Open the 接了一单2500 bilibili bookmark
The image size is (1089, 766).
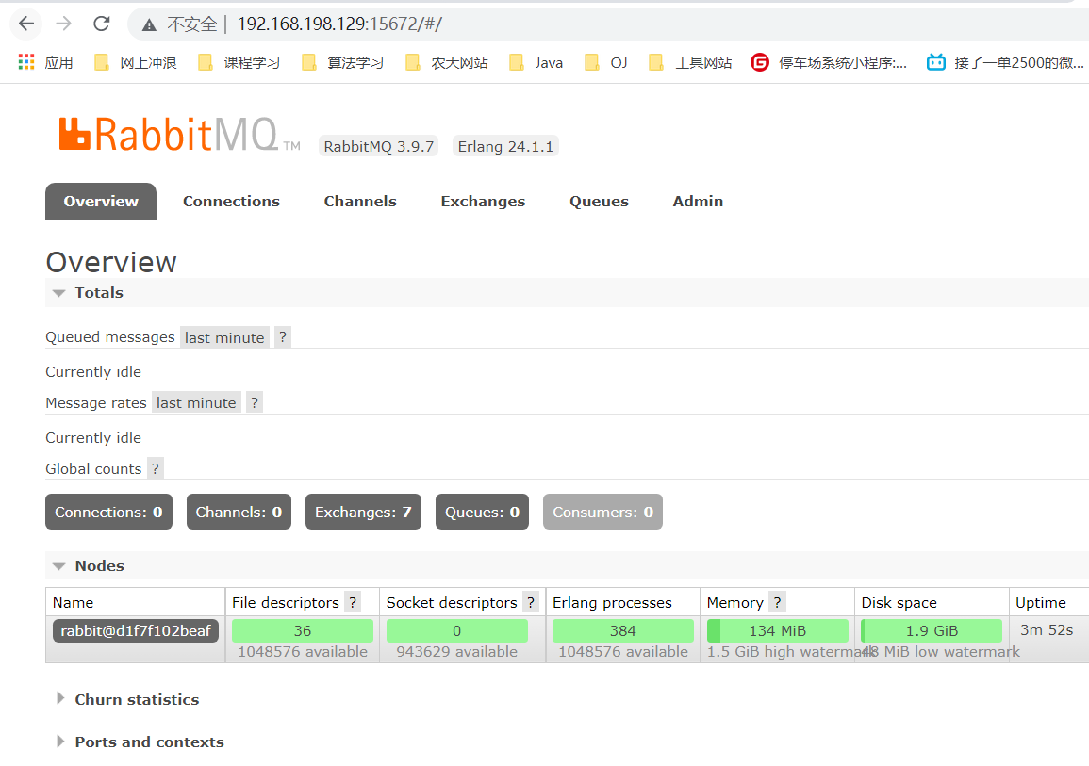(1005, 63)
